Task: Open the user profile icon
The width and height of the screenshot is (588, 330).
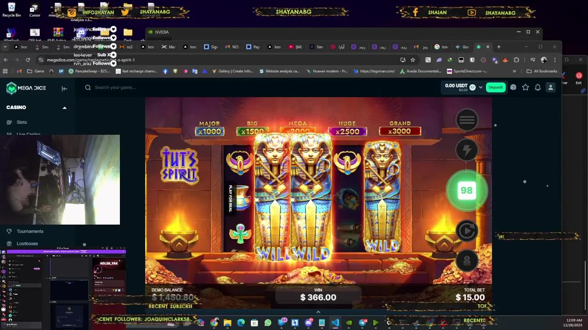Action: [x=550, y=87]
